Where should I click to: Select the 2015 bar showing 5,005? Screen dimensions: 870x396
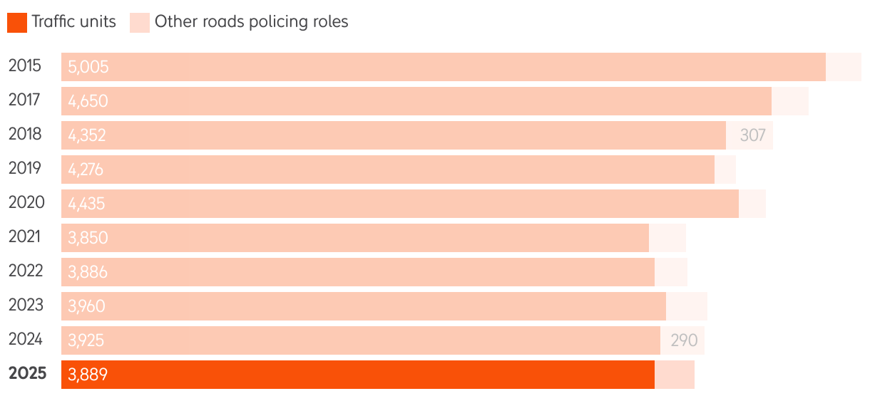[444, 67]
